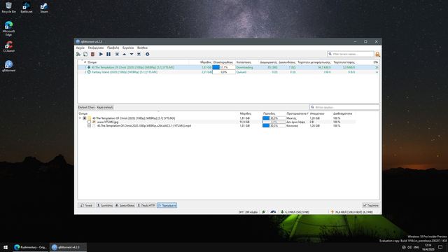Pause torrent with the pause icon
This screenshot has height=252, width=448.
(x=108, y=54)
